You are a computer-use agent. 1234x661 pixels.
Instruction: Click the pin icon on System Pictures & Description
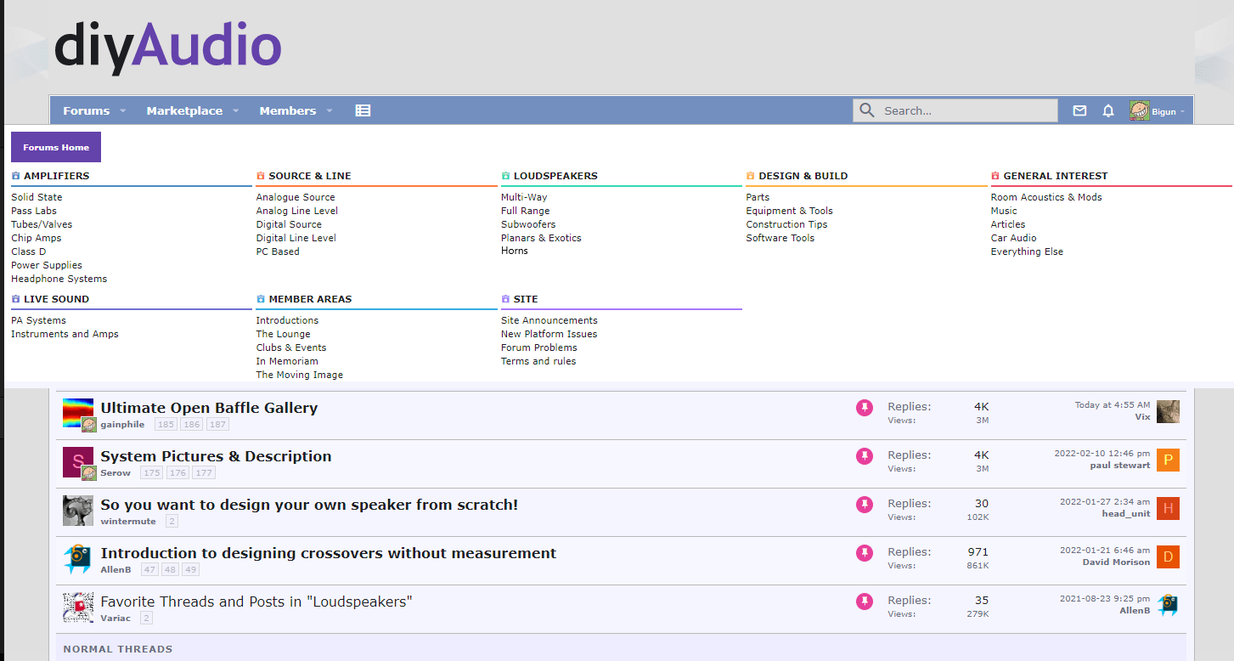point(865,456)
